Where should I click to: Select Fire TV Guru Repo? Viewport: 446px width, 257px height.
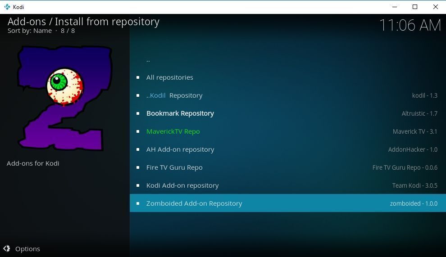[287, 167]
